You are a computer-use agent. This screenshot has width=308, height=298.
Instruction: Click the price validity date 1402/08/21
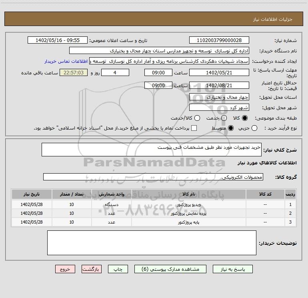(219, 86)
